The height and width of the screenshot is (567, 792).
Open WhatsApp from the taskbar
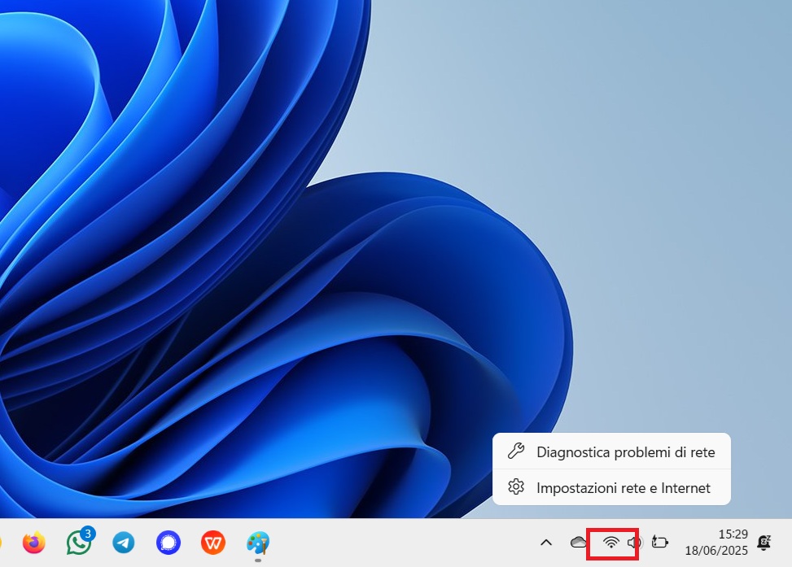(79, 543)
